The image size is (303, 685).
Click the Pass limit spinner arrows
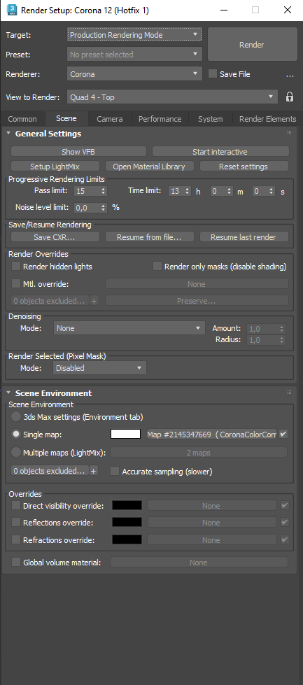(104, 191)
